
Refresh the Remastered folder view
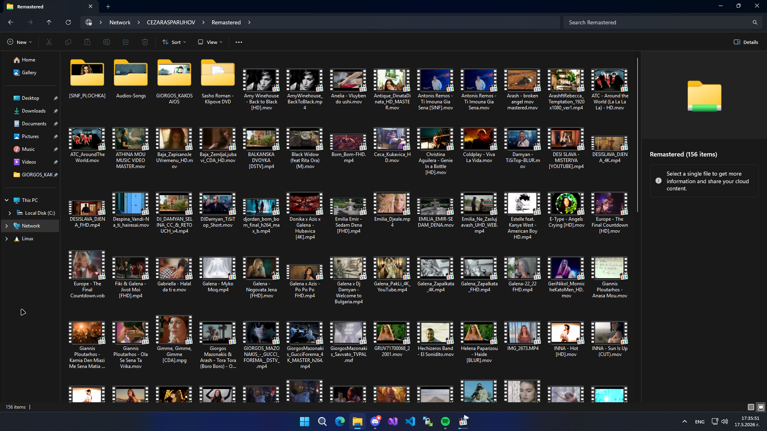(x=68, y=22)
